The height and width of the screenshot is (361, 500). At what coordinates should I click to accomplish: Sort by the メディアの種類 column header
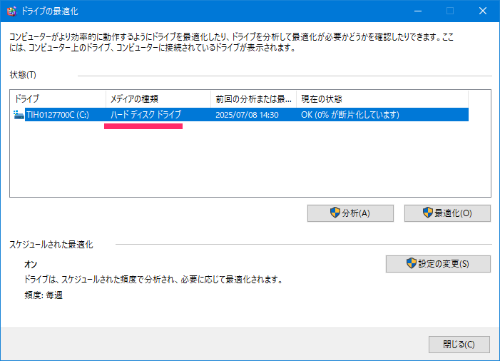pos(158,99)
